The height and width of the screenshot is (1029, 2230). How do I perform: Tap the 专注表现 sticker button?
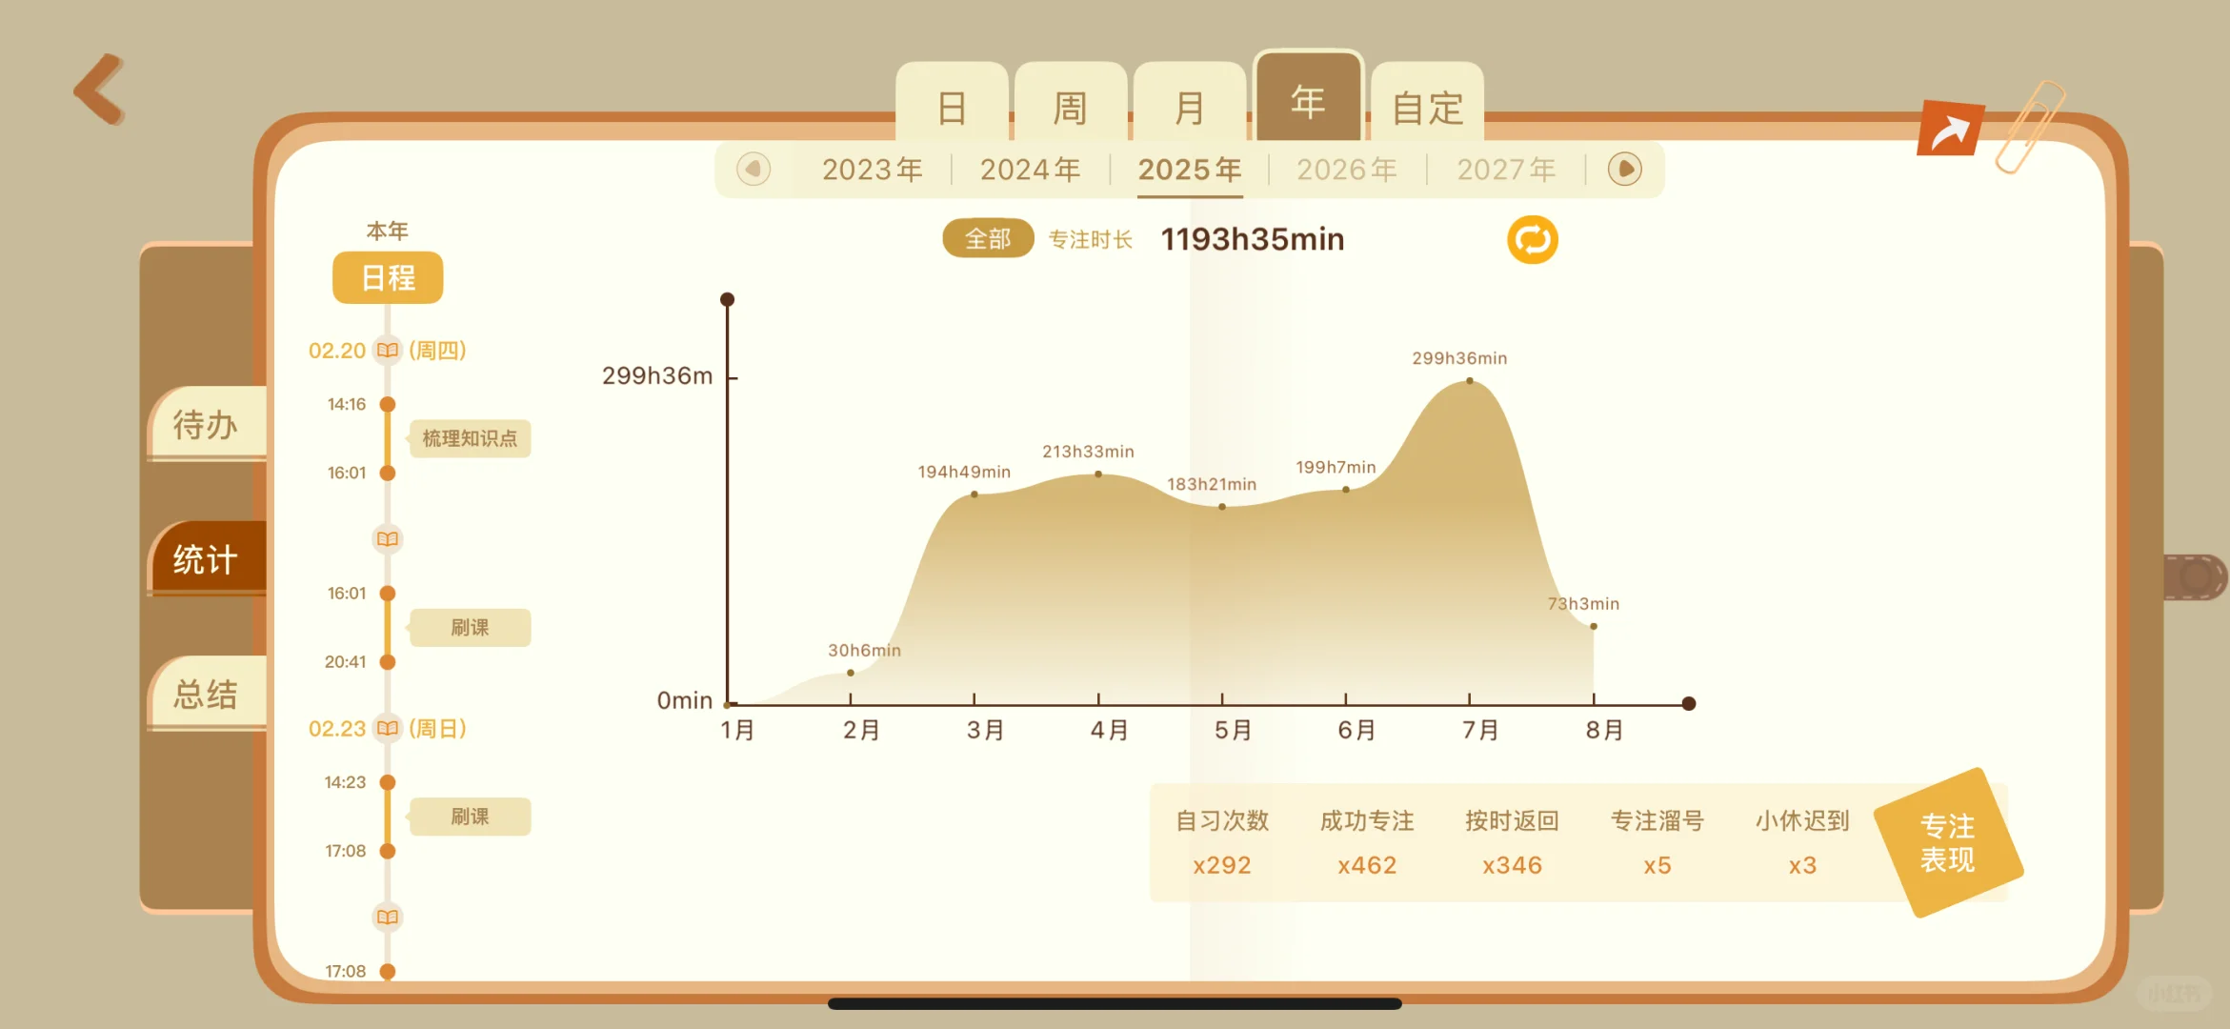[x=1947, y=843]
